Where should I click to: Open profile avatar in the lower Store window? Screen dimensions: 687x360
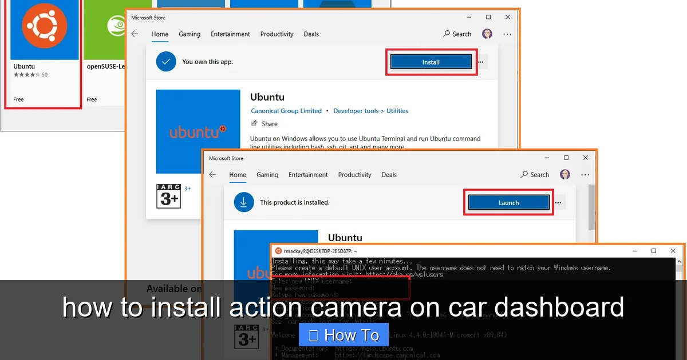tap(565, 175)
